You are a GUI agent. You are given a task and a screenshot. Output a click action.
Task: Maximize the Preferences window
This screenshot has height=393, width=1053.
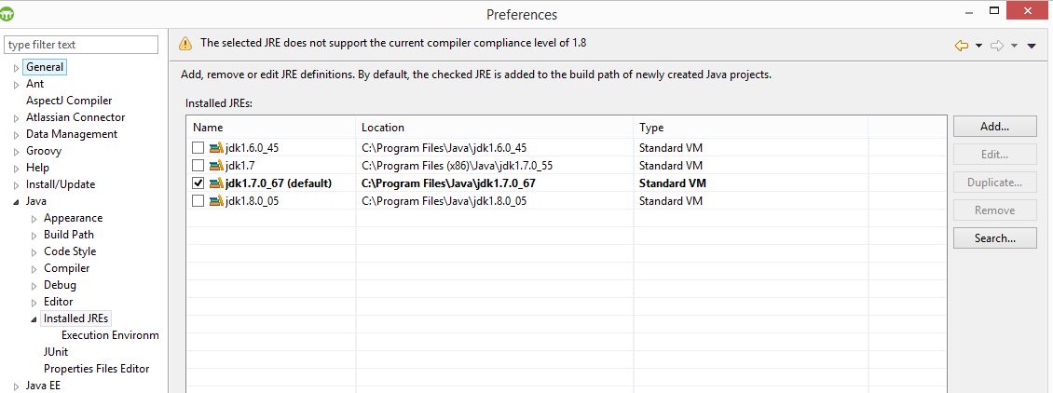click(994, 10)
